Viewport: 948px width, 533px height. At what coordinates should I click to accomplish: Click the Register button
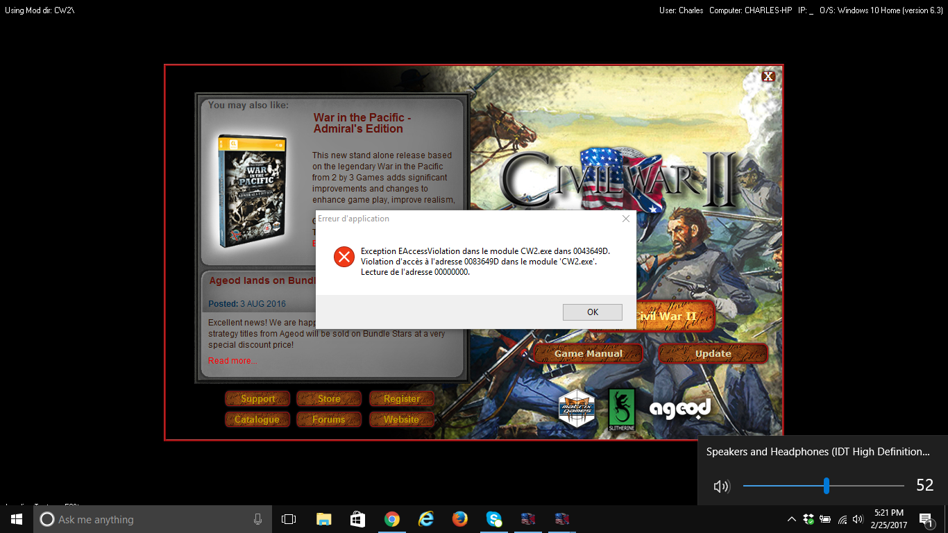tap(401, 398)
